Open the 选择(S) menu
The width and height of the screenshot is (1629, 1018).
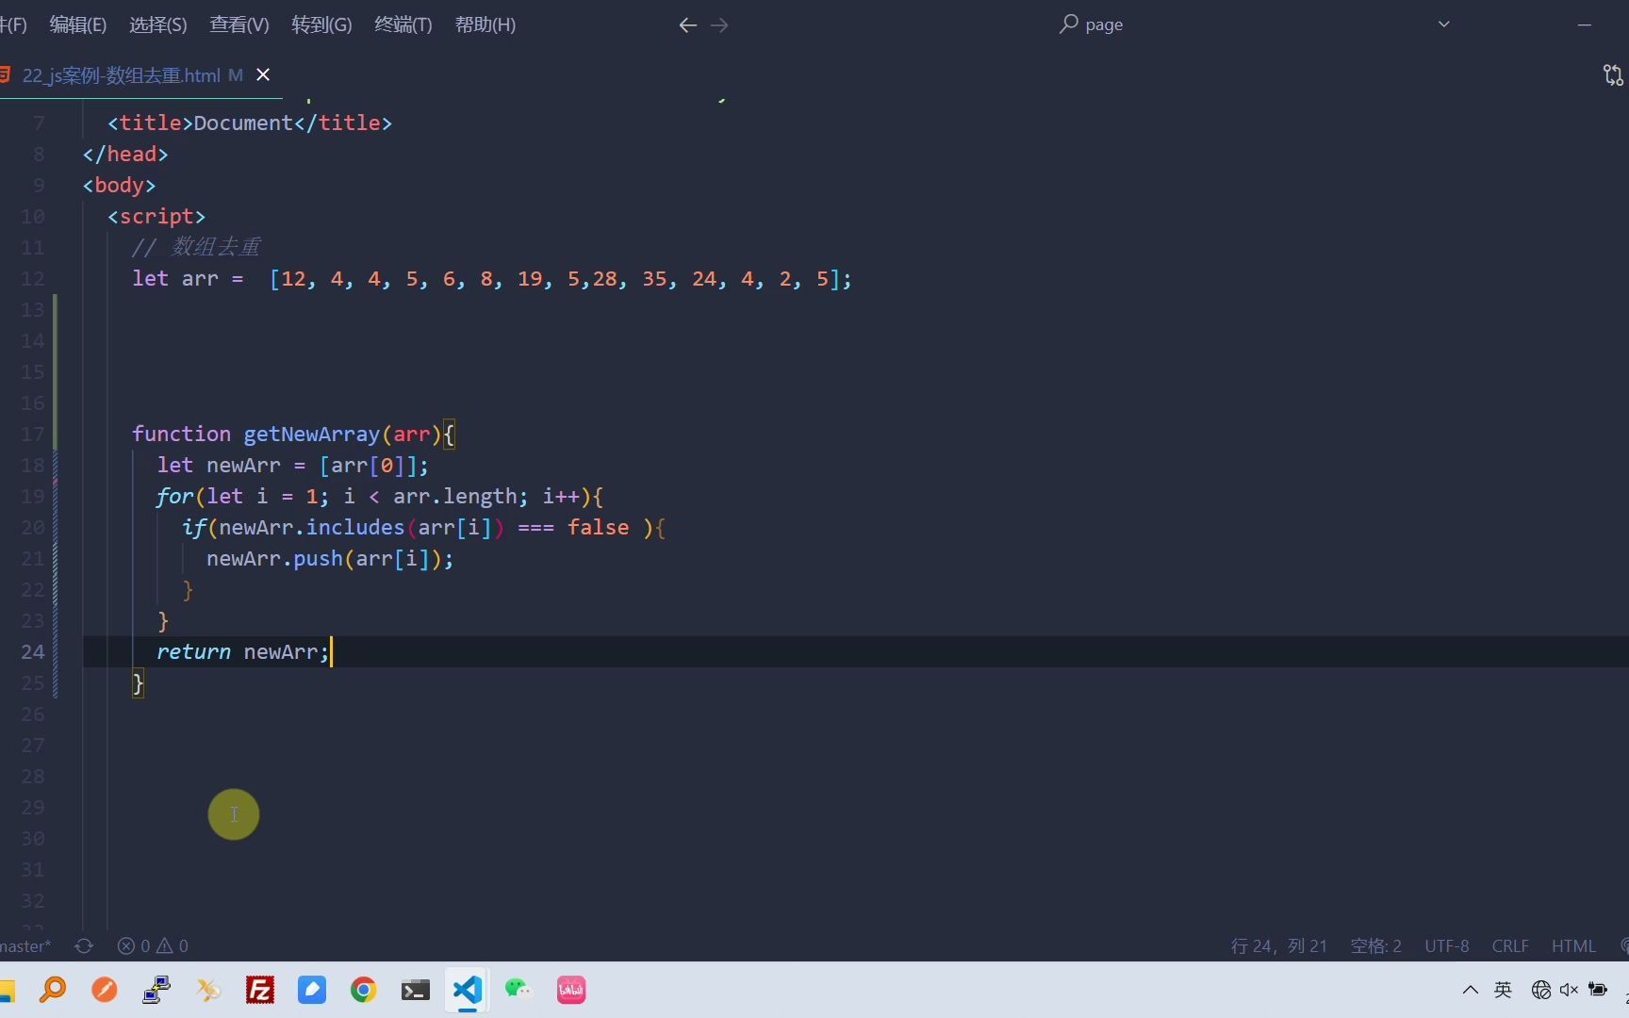pyautogui.click(x=157, y=25)
